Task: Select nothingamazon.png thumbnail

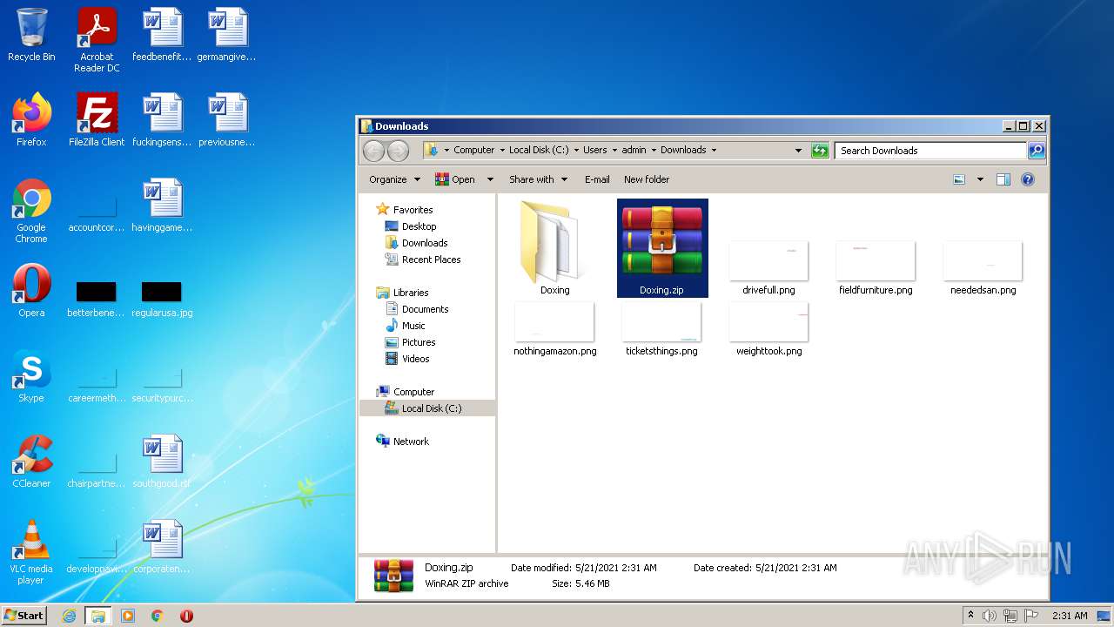Action: 555,329
